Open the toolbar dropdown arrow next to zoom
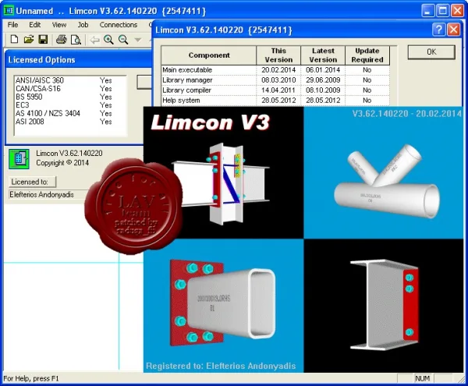Viewport: 468px width, 386px height. click(x=137, y=40)
